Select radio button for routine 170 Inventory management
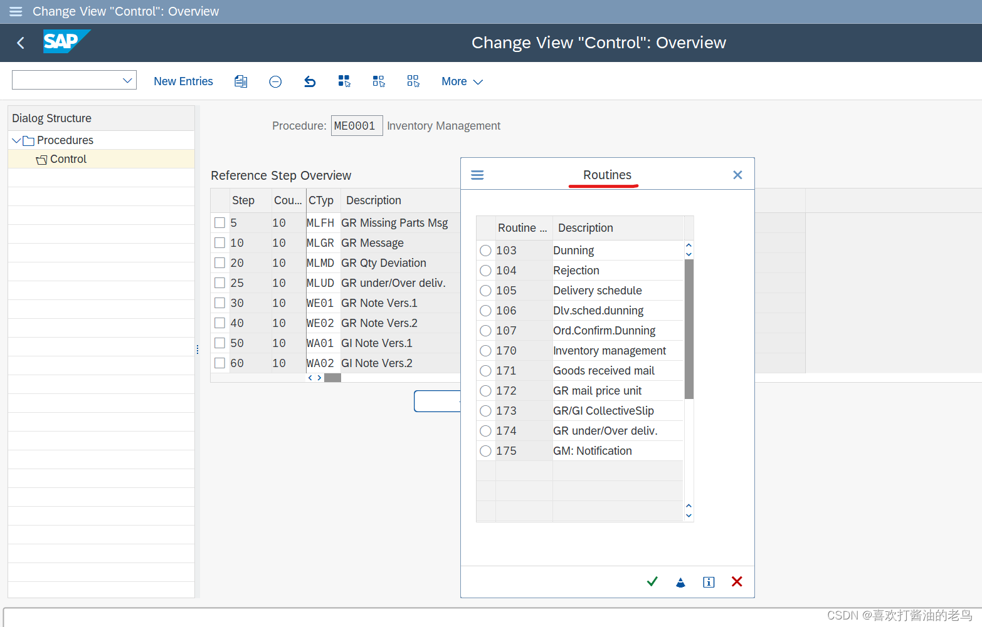The width and height of the screenshot is (982, 627). [x=485, y=350]
